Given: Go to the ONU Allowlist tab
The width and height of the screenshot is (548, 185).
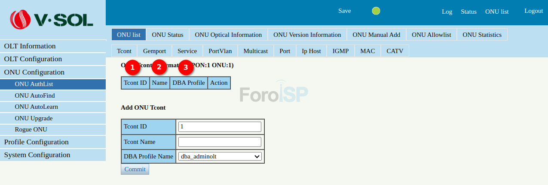Looking at the screenshot, I should pos(431,35).
